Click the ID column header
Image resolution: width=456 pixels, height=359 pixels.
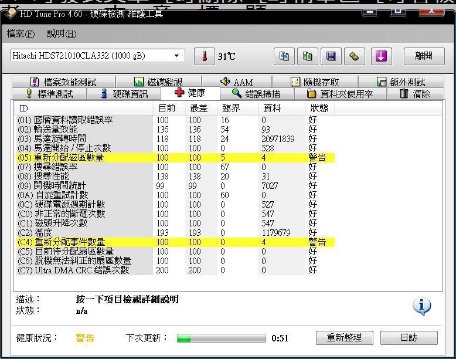point(83,109)
